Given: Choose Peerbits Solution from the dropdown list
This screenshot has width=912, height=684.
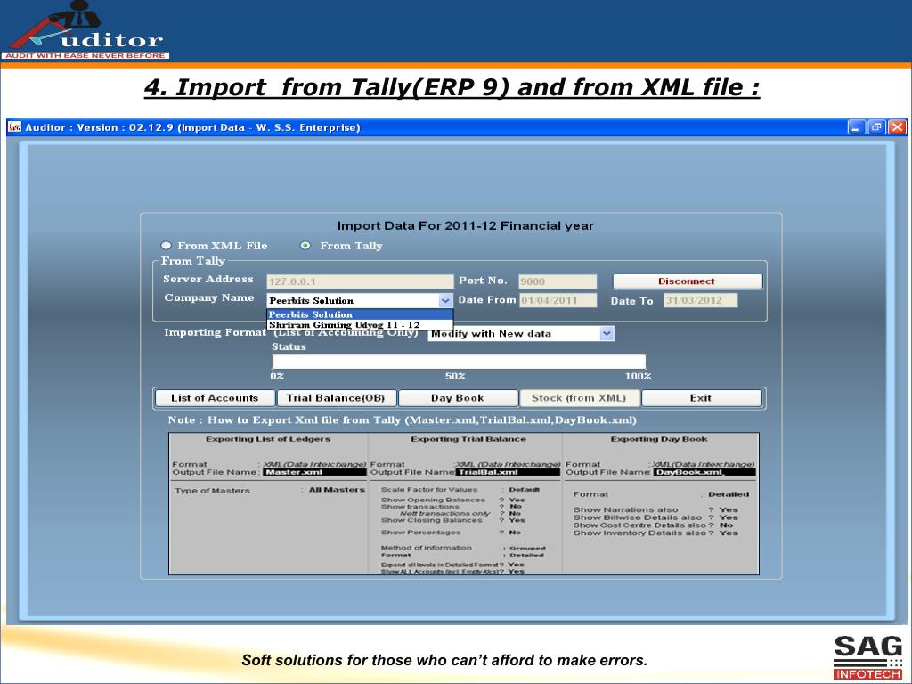Looking at the screenshot, I should tap(360, 314).
